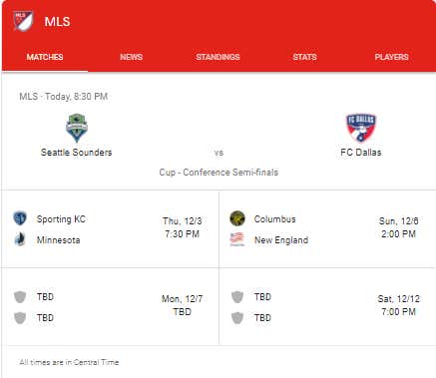
Task: Click the Minnesota team logo
Action: (x=20, y=239)
